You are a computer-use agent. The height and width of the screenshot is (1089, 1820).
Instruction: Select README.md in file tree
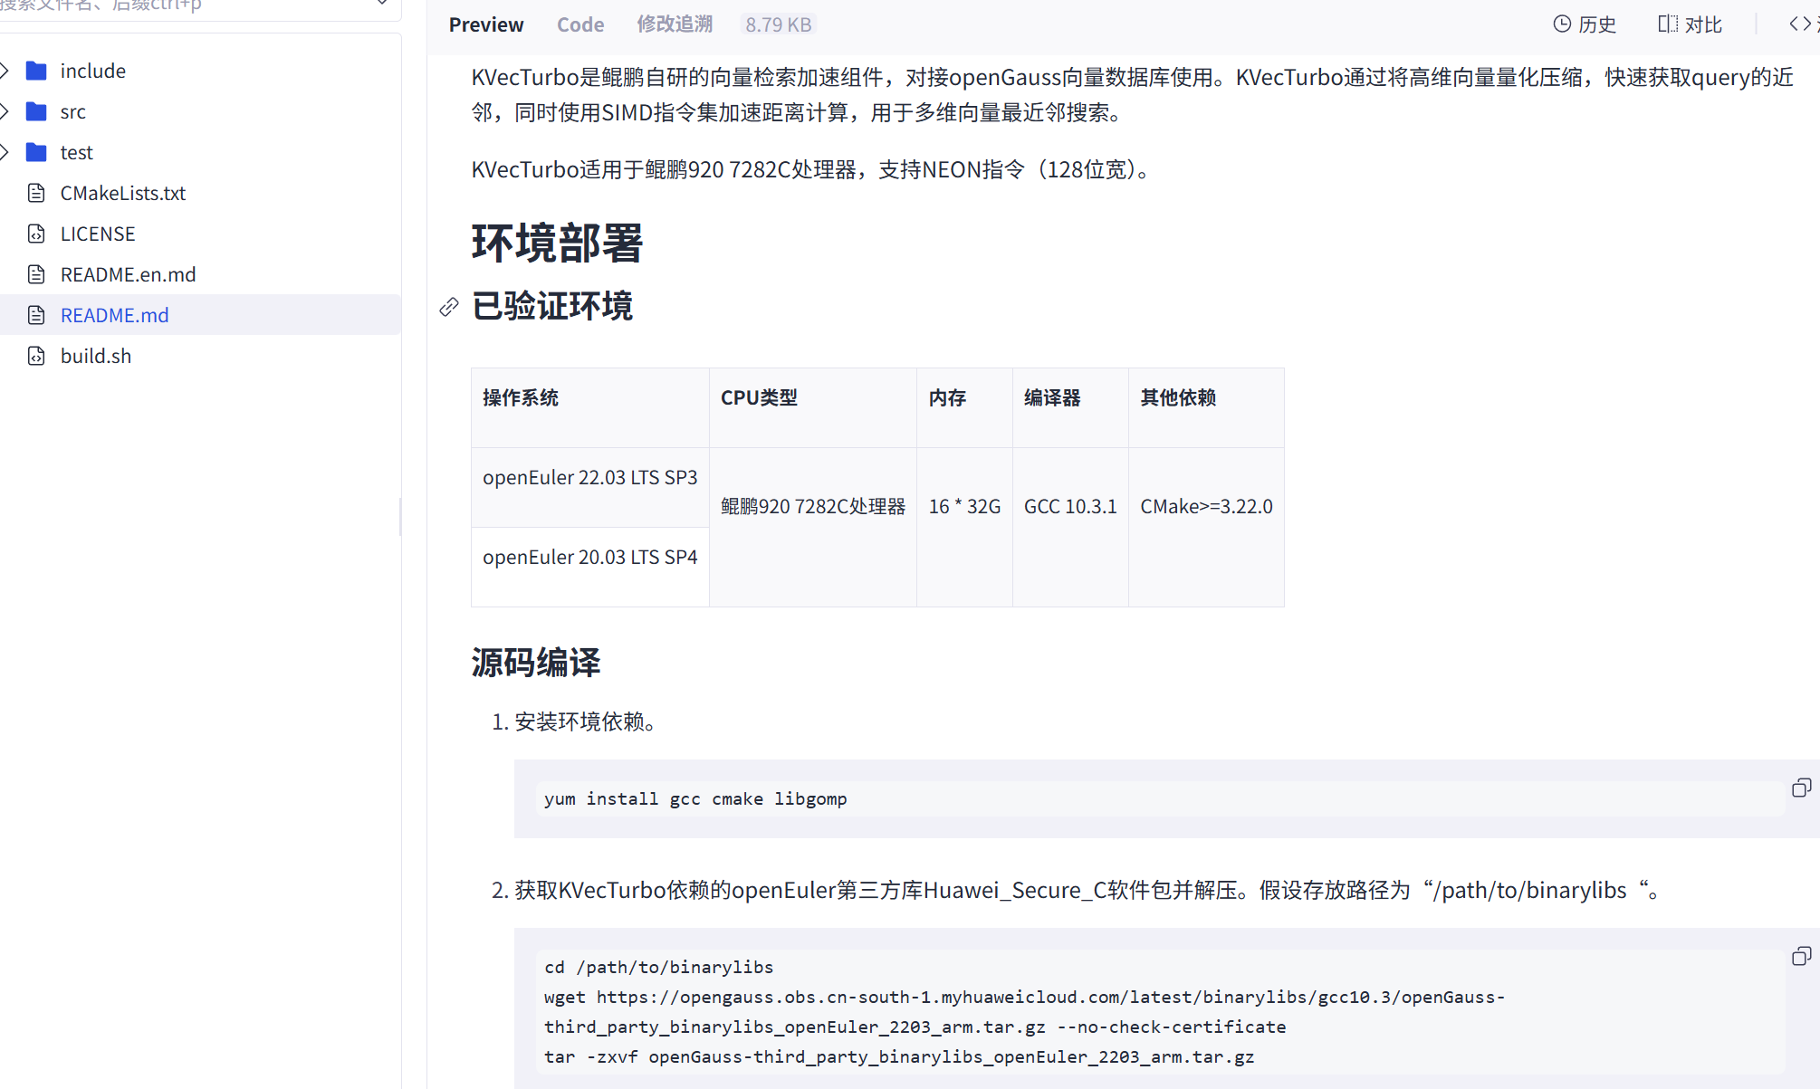click(x=114, y=315)
